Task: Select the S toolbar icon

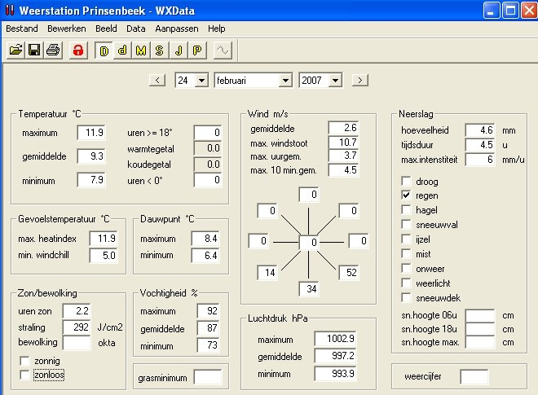Action: (x=159, y=50)
